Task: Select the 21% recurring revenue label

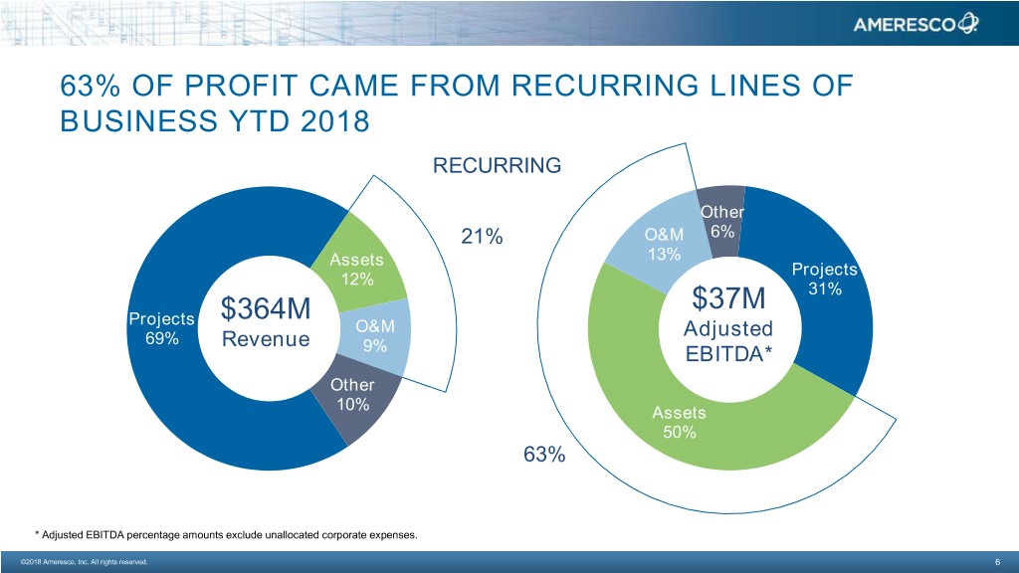Action: 482,238
